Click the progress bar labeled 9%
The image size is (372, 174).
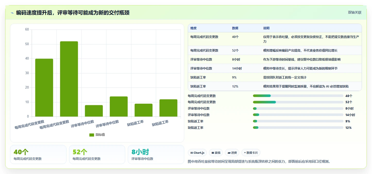[298, 121]
